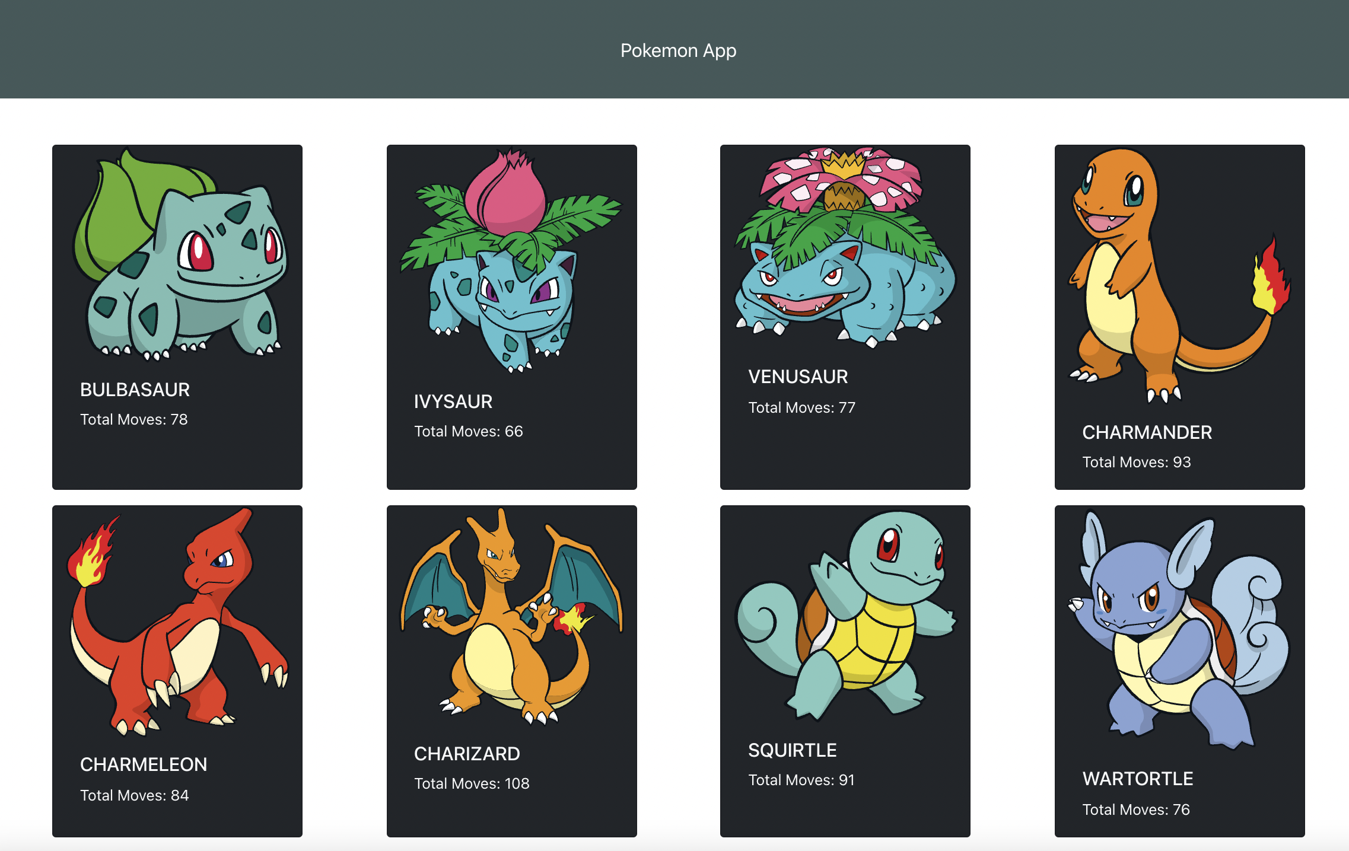Image resolution: width=1349 pixels, height=851 pixels.
Task: Select the CHARMELEON name label
Action: 144,764
